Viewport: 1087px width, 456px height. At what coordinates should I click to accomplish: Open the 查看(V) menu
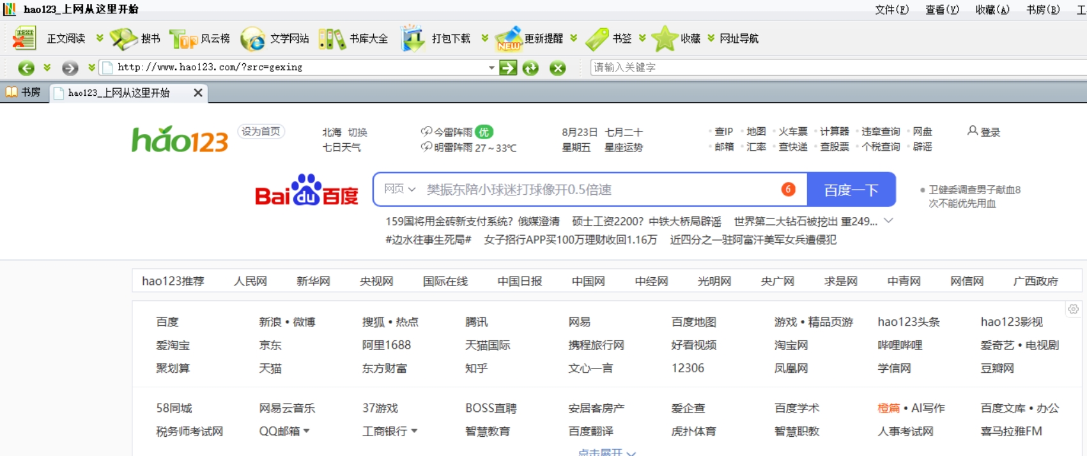(942, 10)
